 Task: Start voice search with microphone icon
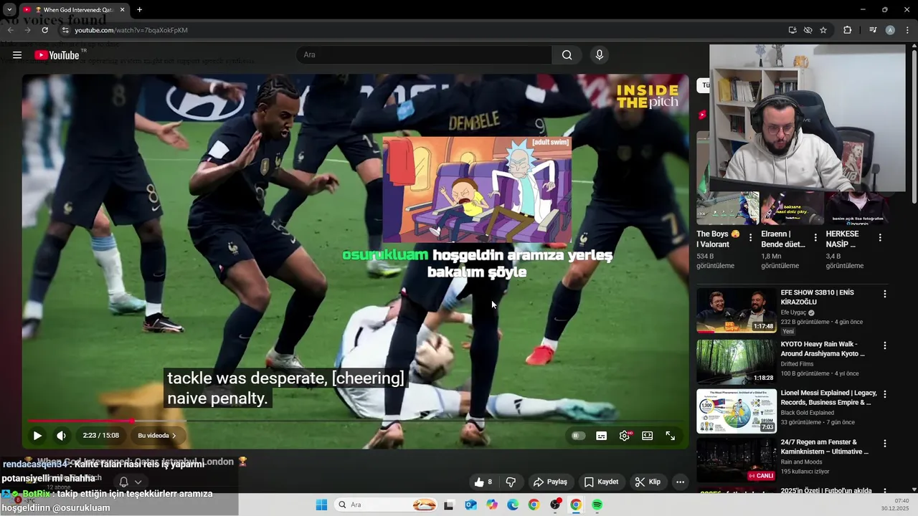point(600,55)
